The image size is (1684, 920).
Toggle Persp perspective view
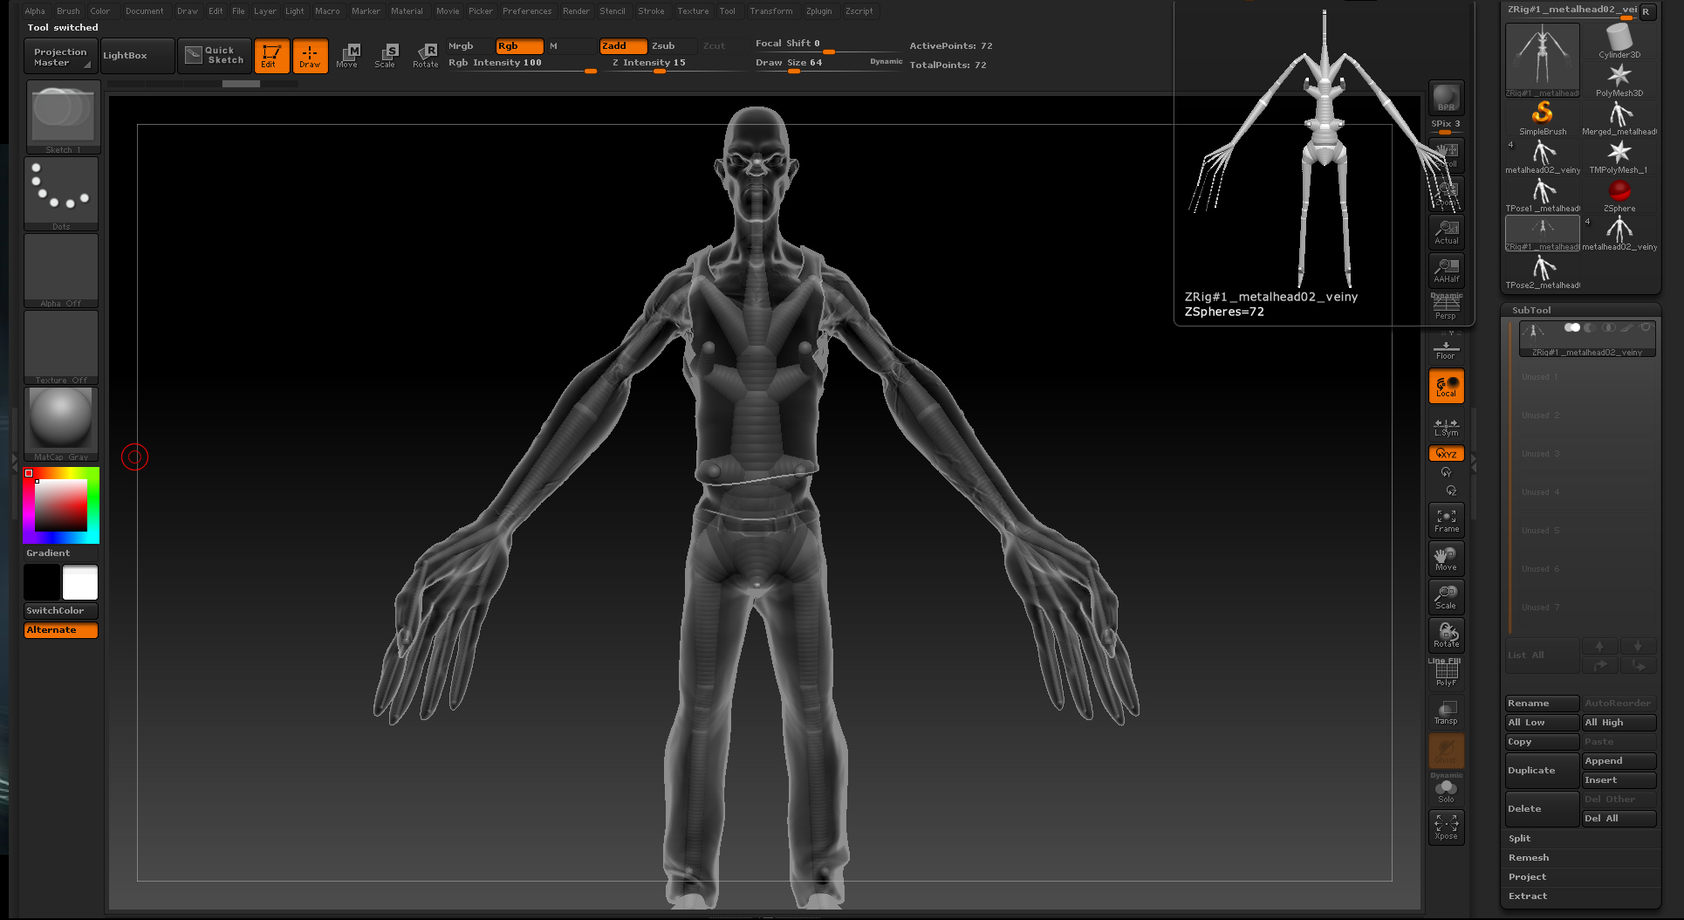(x=1446, y=307)
